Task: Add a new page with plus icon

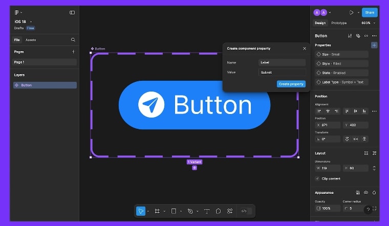Action: [73, 52]
